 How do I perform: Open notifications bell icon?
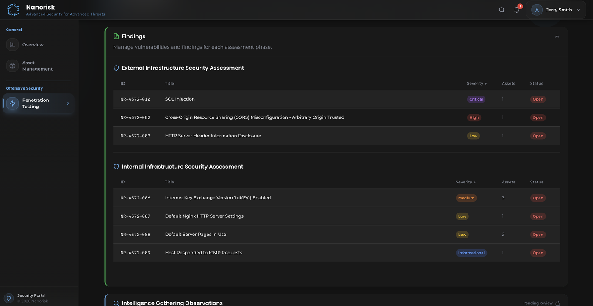point(517,10)
